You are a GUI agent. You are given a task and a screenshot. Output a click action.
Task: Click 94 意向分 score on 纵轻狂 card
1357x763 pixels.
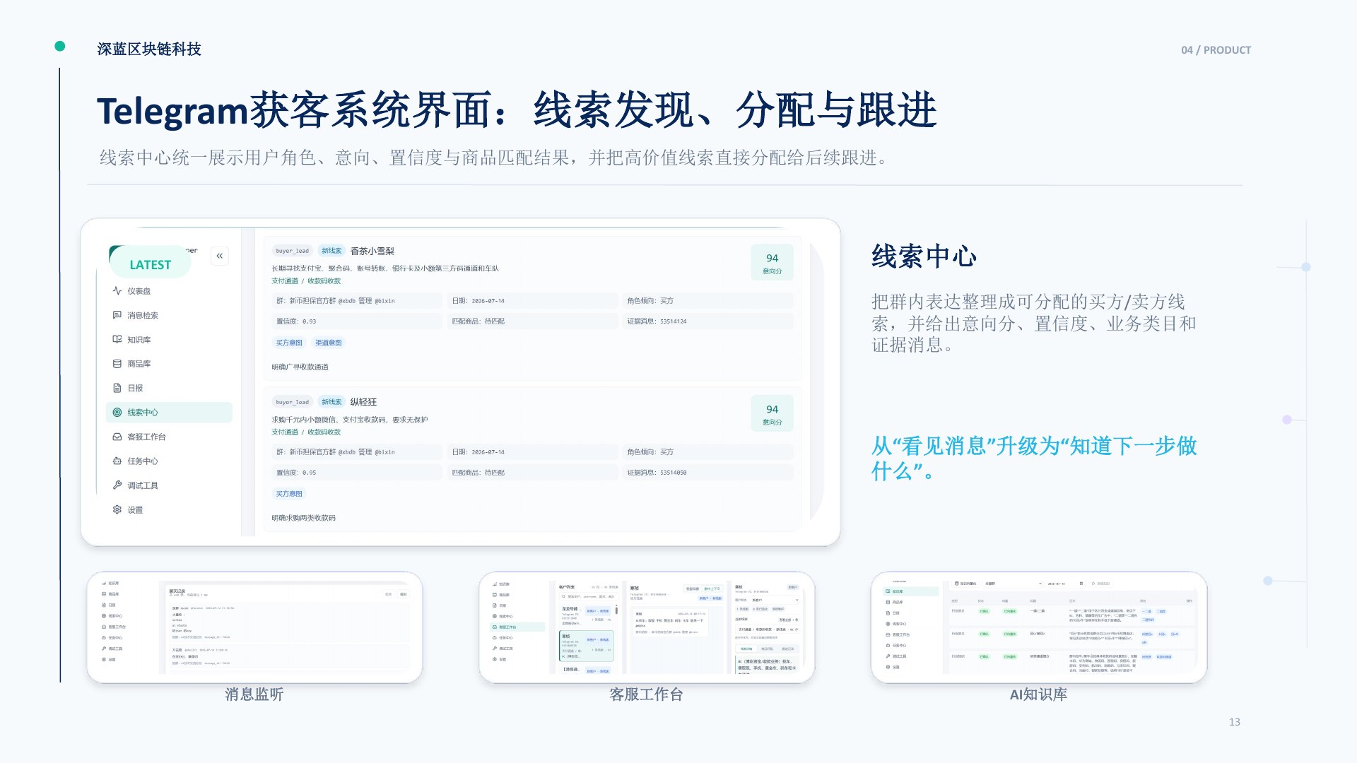click(772, 414)
